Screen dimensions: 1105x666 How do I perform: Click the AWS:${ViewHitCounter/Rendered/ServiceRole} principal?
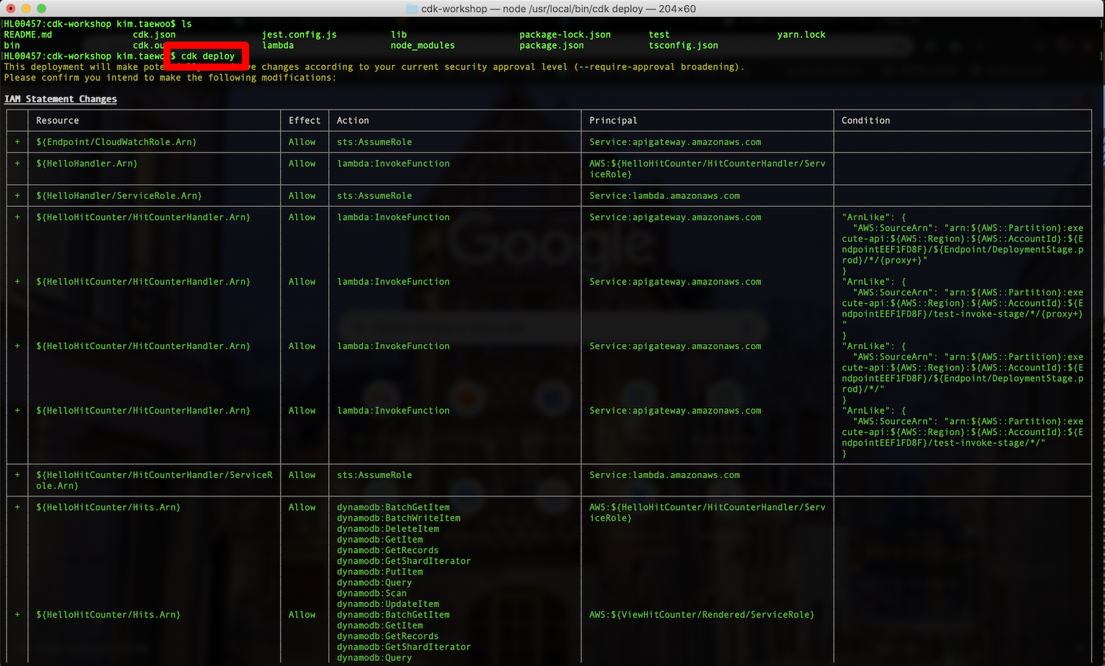(x=701, y=614)
